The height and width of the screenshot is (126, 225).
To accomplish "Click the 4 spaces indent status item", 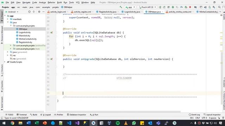I will (x=212, y=118).
